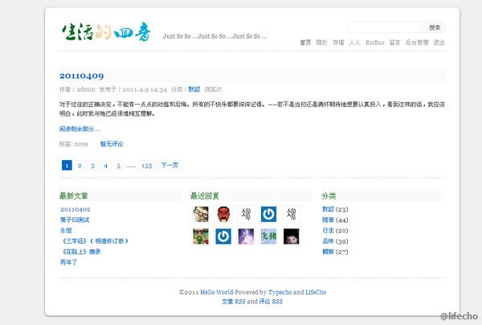Open the cartoon glasses face avatar
Viewport: 482px width, 325px height.
(x=201, y=214)
